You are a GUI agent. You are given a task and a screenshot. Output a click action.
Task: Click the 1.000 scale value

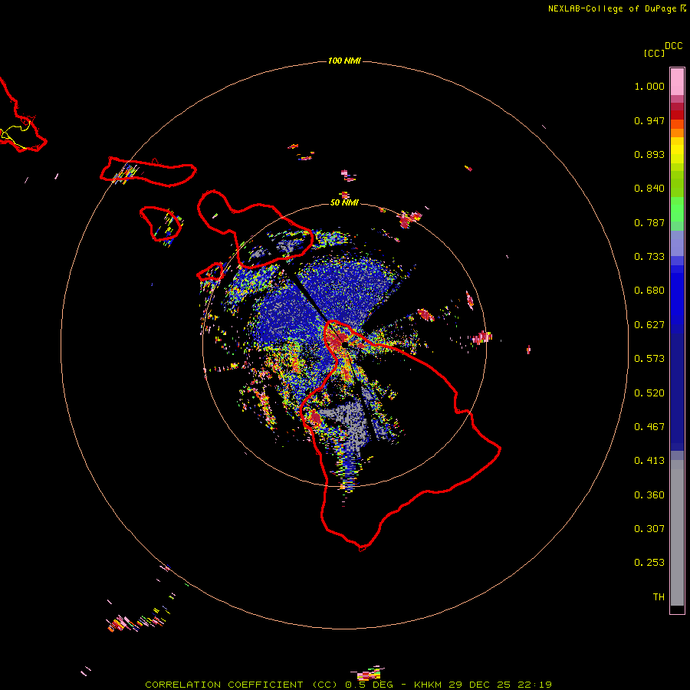coord(649,86)
